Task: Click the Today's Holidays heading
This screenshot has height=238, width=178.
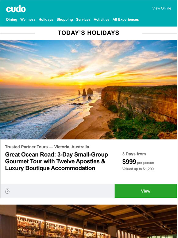Action: (88, 33)
